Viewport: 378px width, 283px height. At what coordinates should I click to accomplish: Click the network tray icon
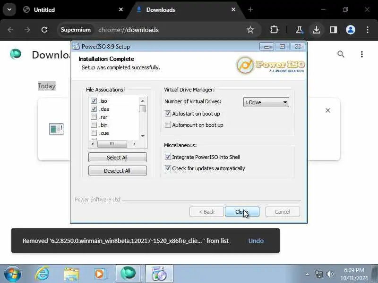click(319, 274)
